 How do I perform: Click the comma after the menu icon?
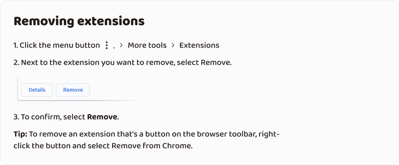point(114,47)
